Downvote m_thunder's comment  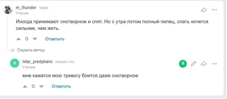coord(35,39)
